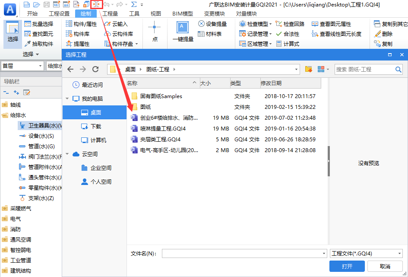Collapse the 云空间 tree node
Screen dimensions: 408x277
click(67, 154)
